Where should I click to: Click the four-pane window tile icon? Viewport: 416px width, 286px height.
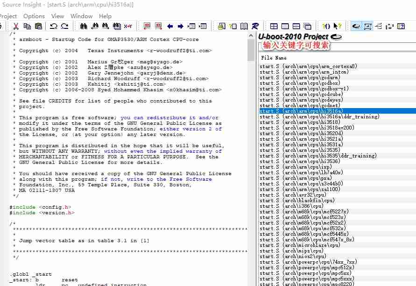(274, 26)
